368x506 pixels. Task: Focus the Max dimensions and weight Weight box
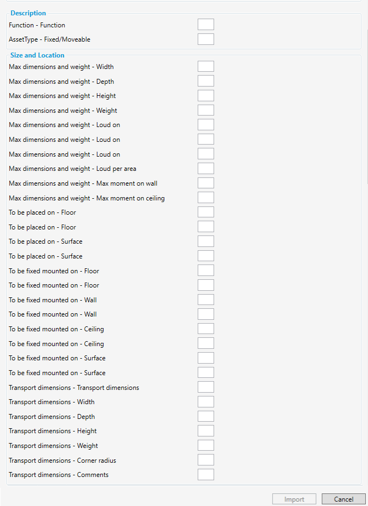pos(206,111)
